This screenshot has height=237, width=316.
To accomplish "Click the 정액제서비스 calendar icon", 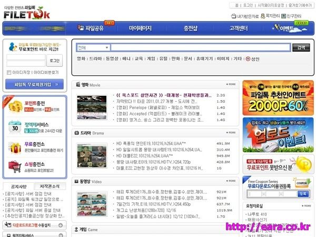I will [15, 127].
